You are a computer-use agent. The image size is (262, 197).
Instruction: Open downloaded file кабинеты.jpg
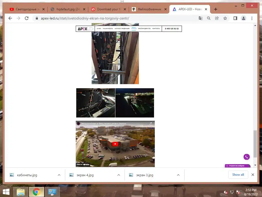click(27, 175)
